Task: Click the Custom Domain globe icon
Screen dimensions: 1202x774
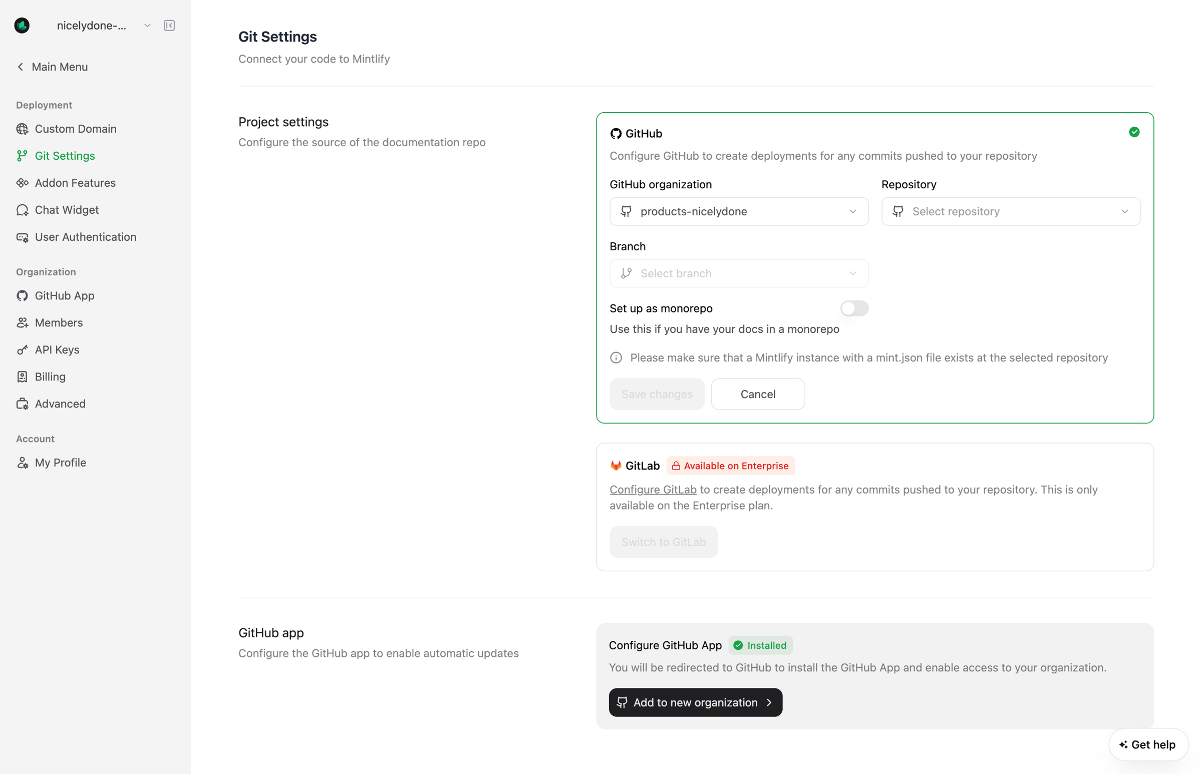Action: click(x=22, y=129)
